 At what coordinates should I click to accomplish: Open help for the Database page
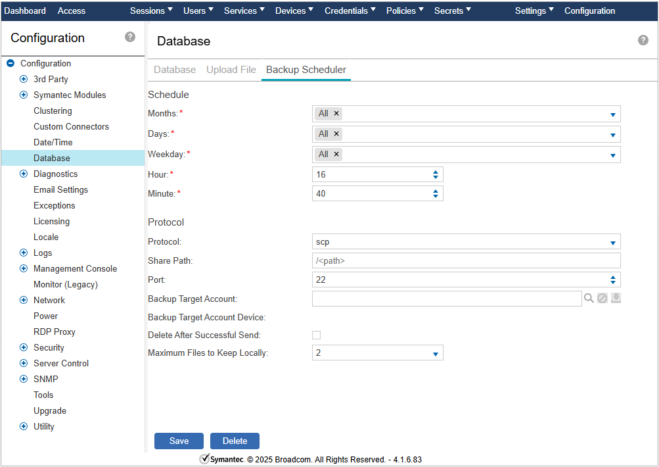[643, 40]
